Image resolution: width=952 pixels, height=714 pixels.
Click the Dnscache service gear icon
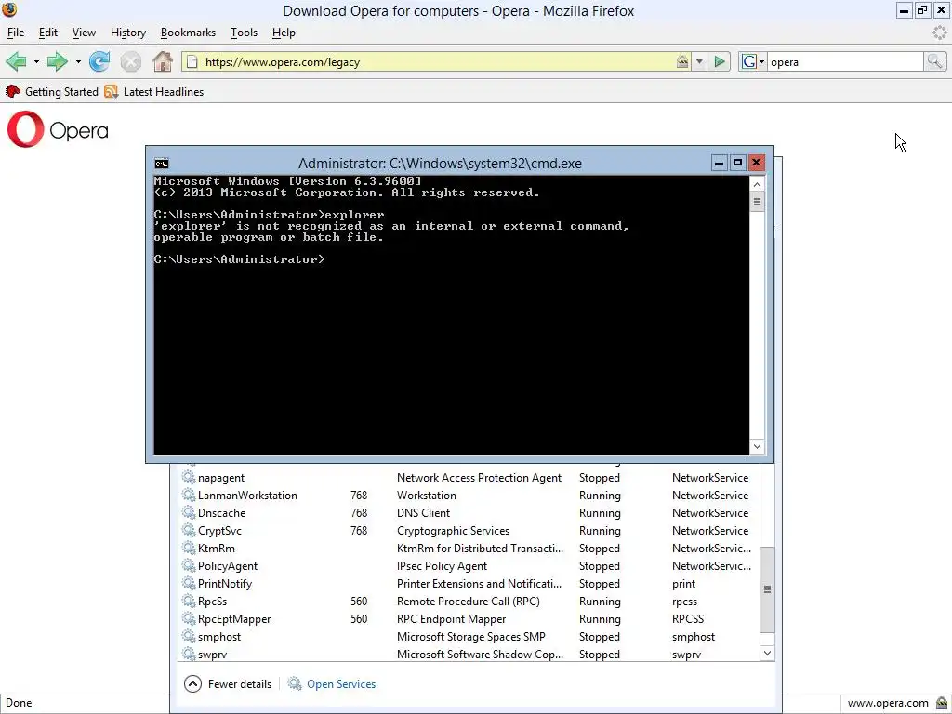coord(189,512)
